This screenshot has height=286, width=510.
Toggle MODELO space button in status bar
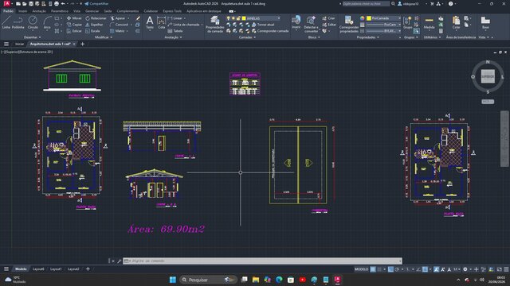coord(361,269)
